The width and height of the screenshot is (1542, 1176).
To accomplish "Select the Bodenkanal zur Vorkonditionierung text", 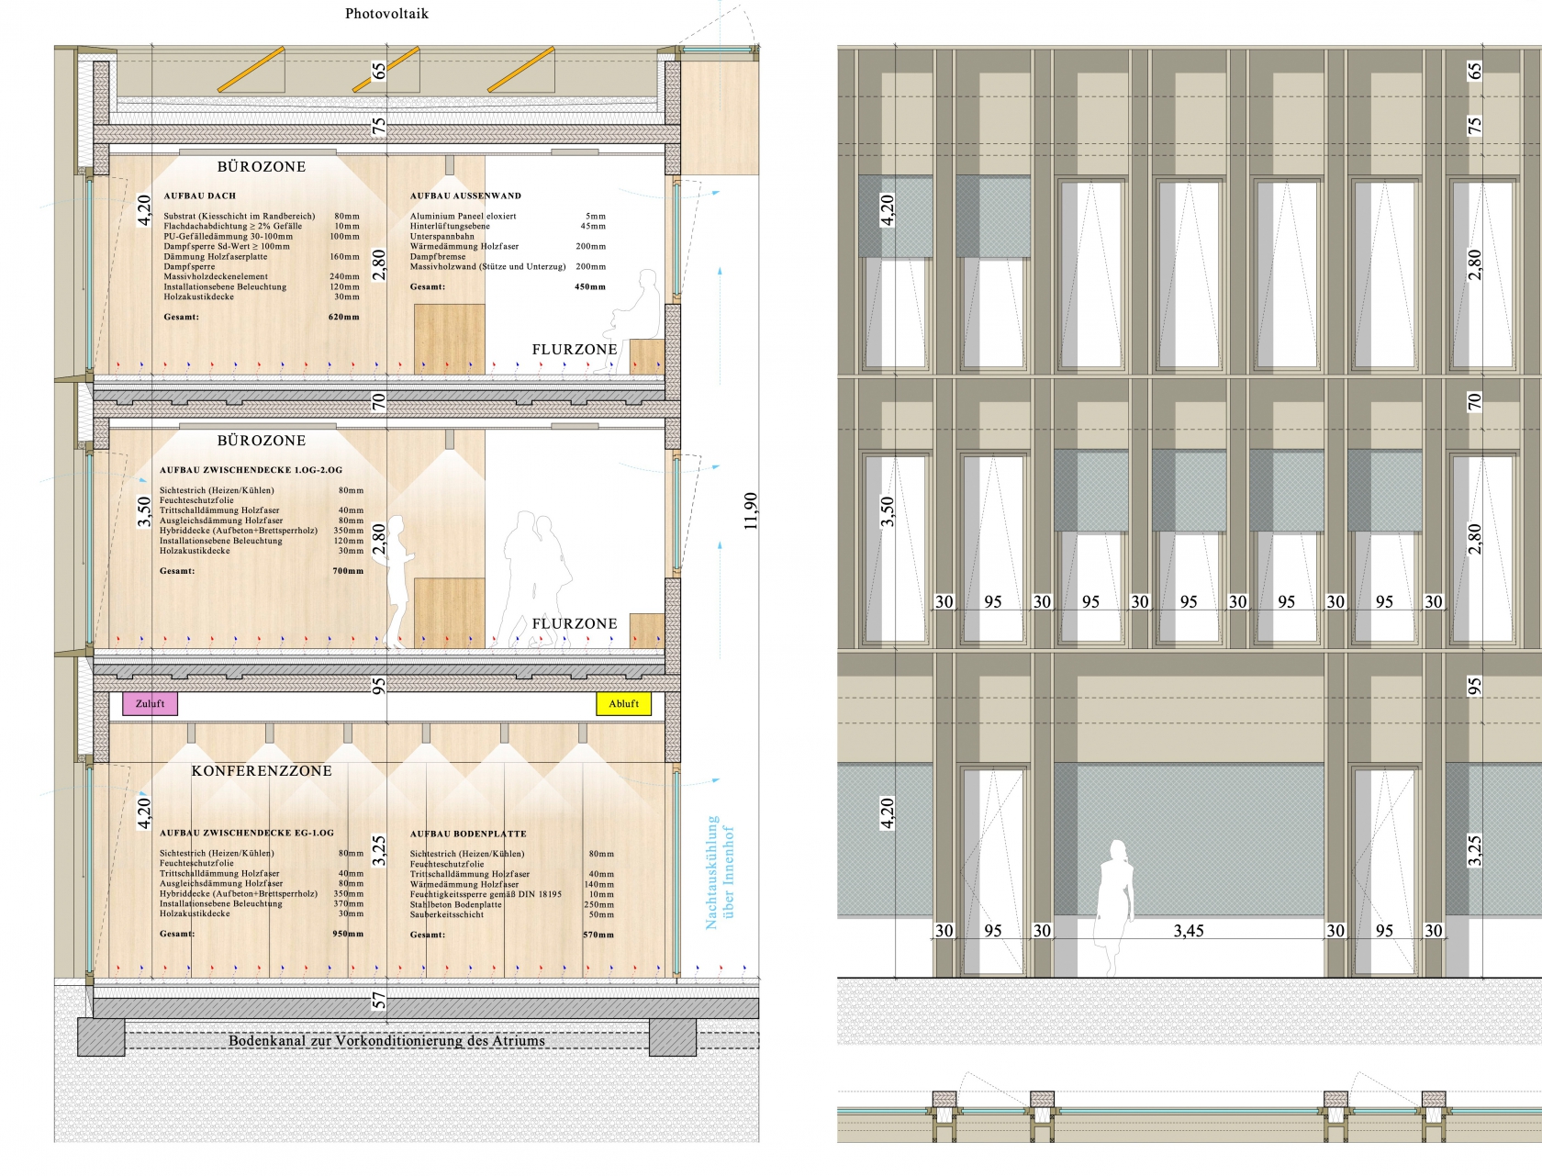I will coord(386,1041).
